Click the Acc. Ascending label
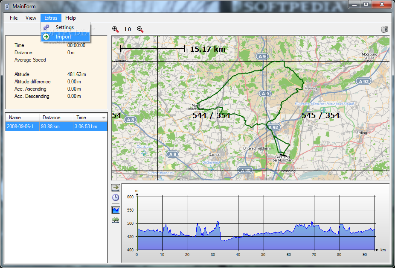This screenshot has width=395, height=268. [30, 89]
